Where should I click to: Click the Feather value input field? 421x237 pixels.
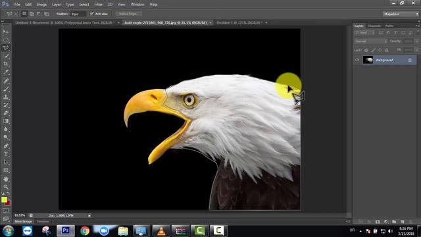pos(78,14)
